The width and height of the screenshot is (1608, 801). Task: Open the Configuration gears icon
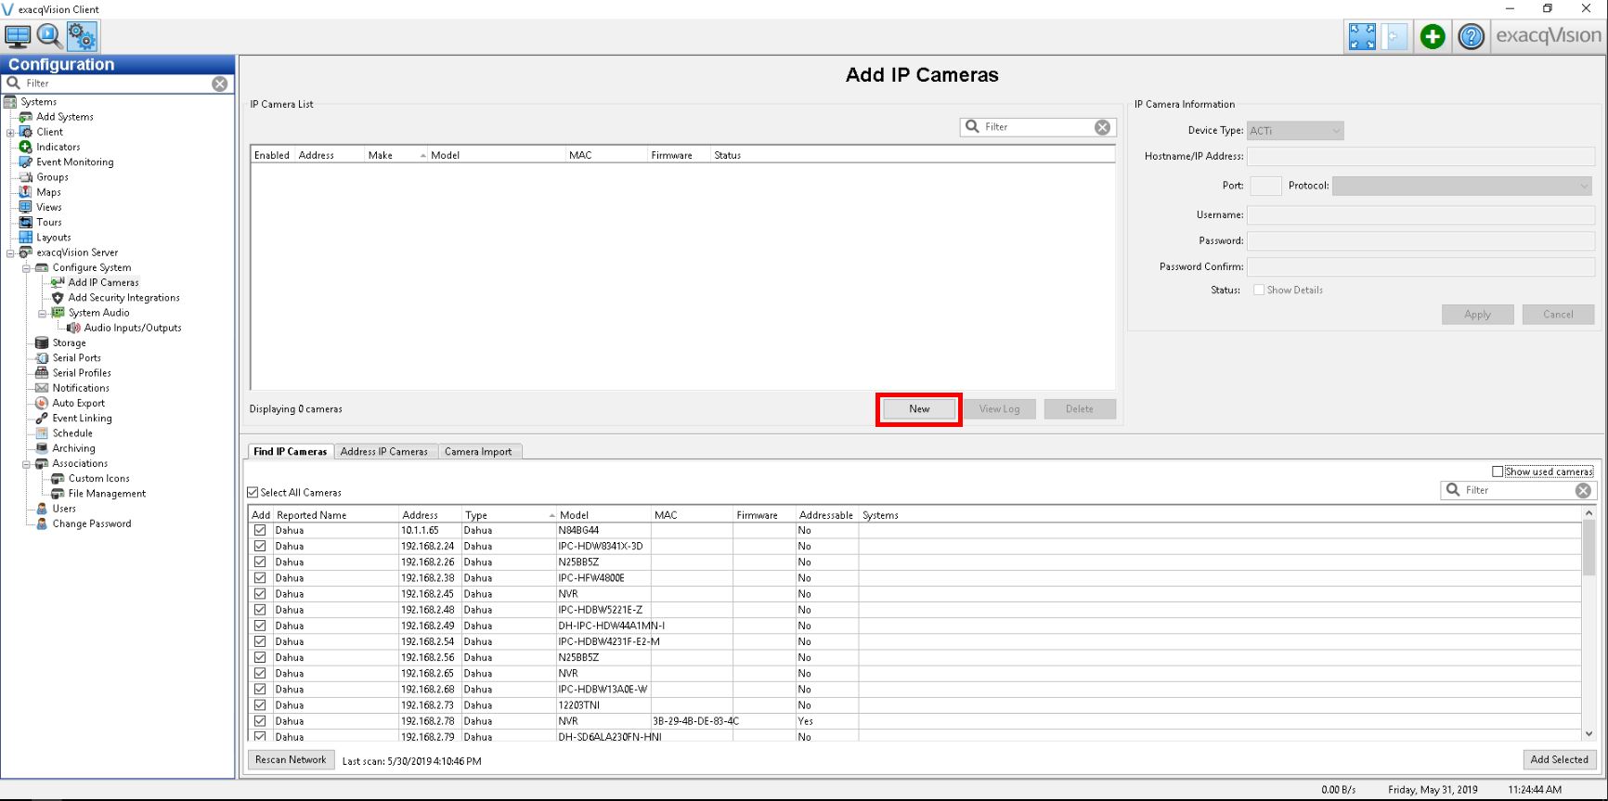click(x=82, y=36)
